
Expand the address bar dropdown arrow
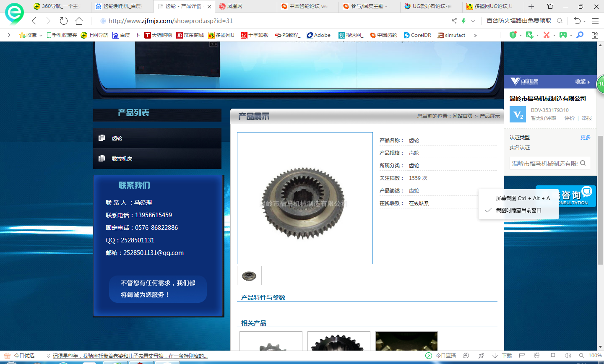[x=473, y=21]
